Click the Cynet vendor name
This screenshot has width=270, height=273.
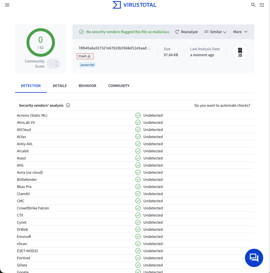tap(22, 222)
